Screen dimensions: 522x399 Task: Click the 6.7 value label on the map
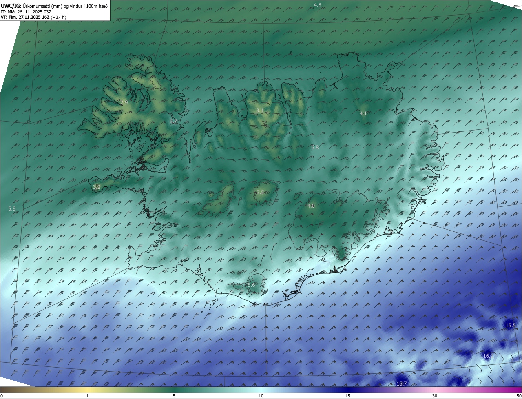point(173,122)
